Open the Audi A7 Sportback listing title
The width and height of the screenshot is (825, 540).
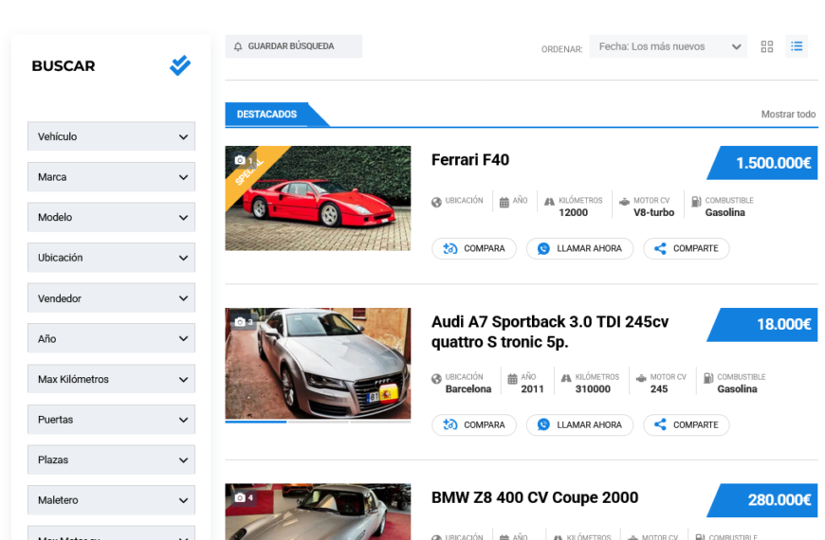click(550, 332)
